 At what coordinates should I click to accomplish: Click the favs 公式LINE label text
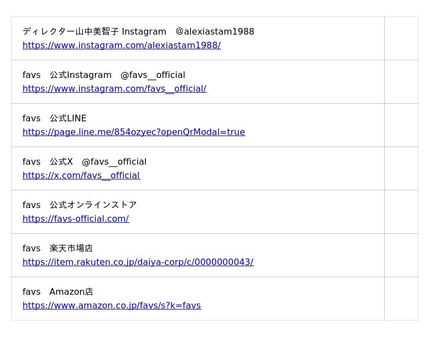point(54,119)
